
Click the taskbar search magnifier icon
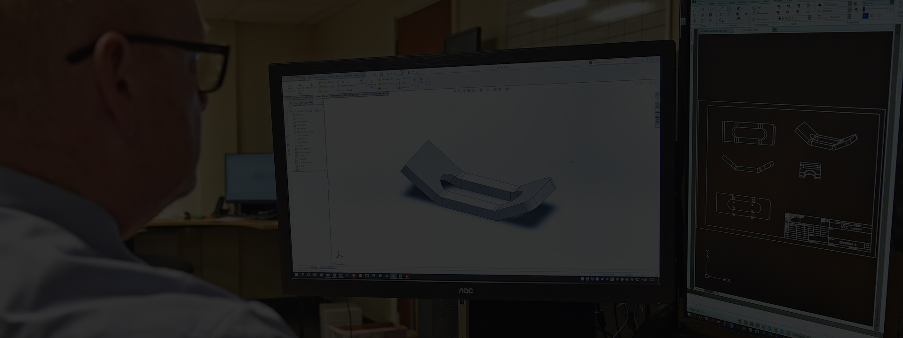point(302,275)
